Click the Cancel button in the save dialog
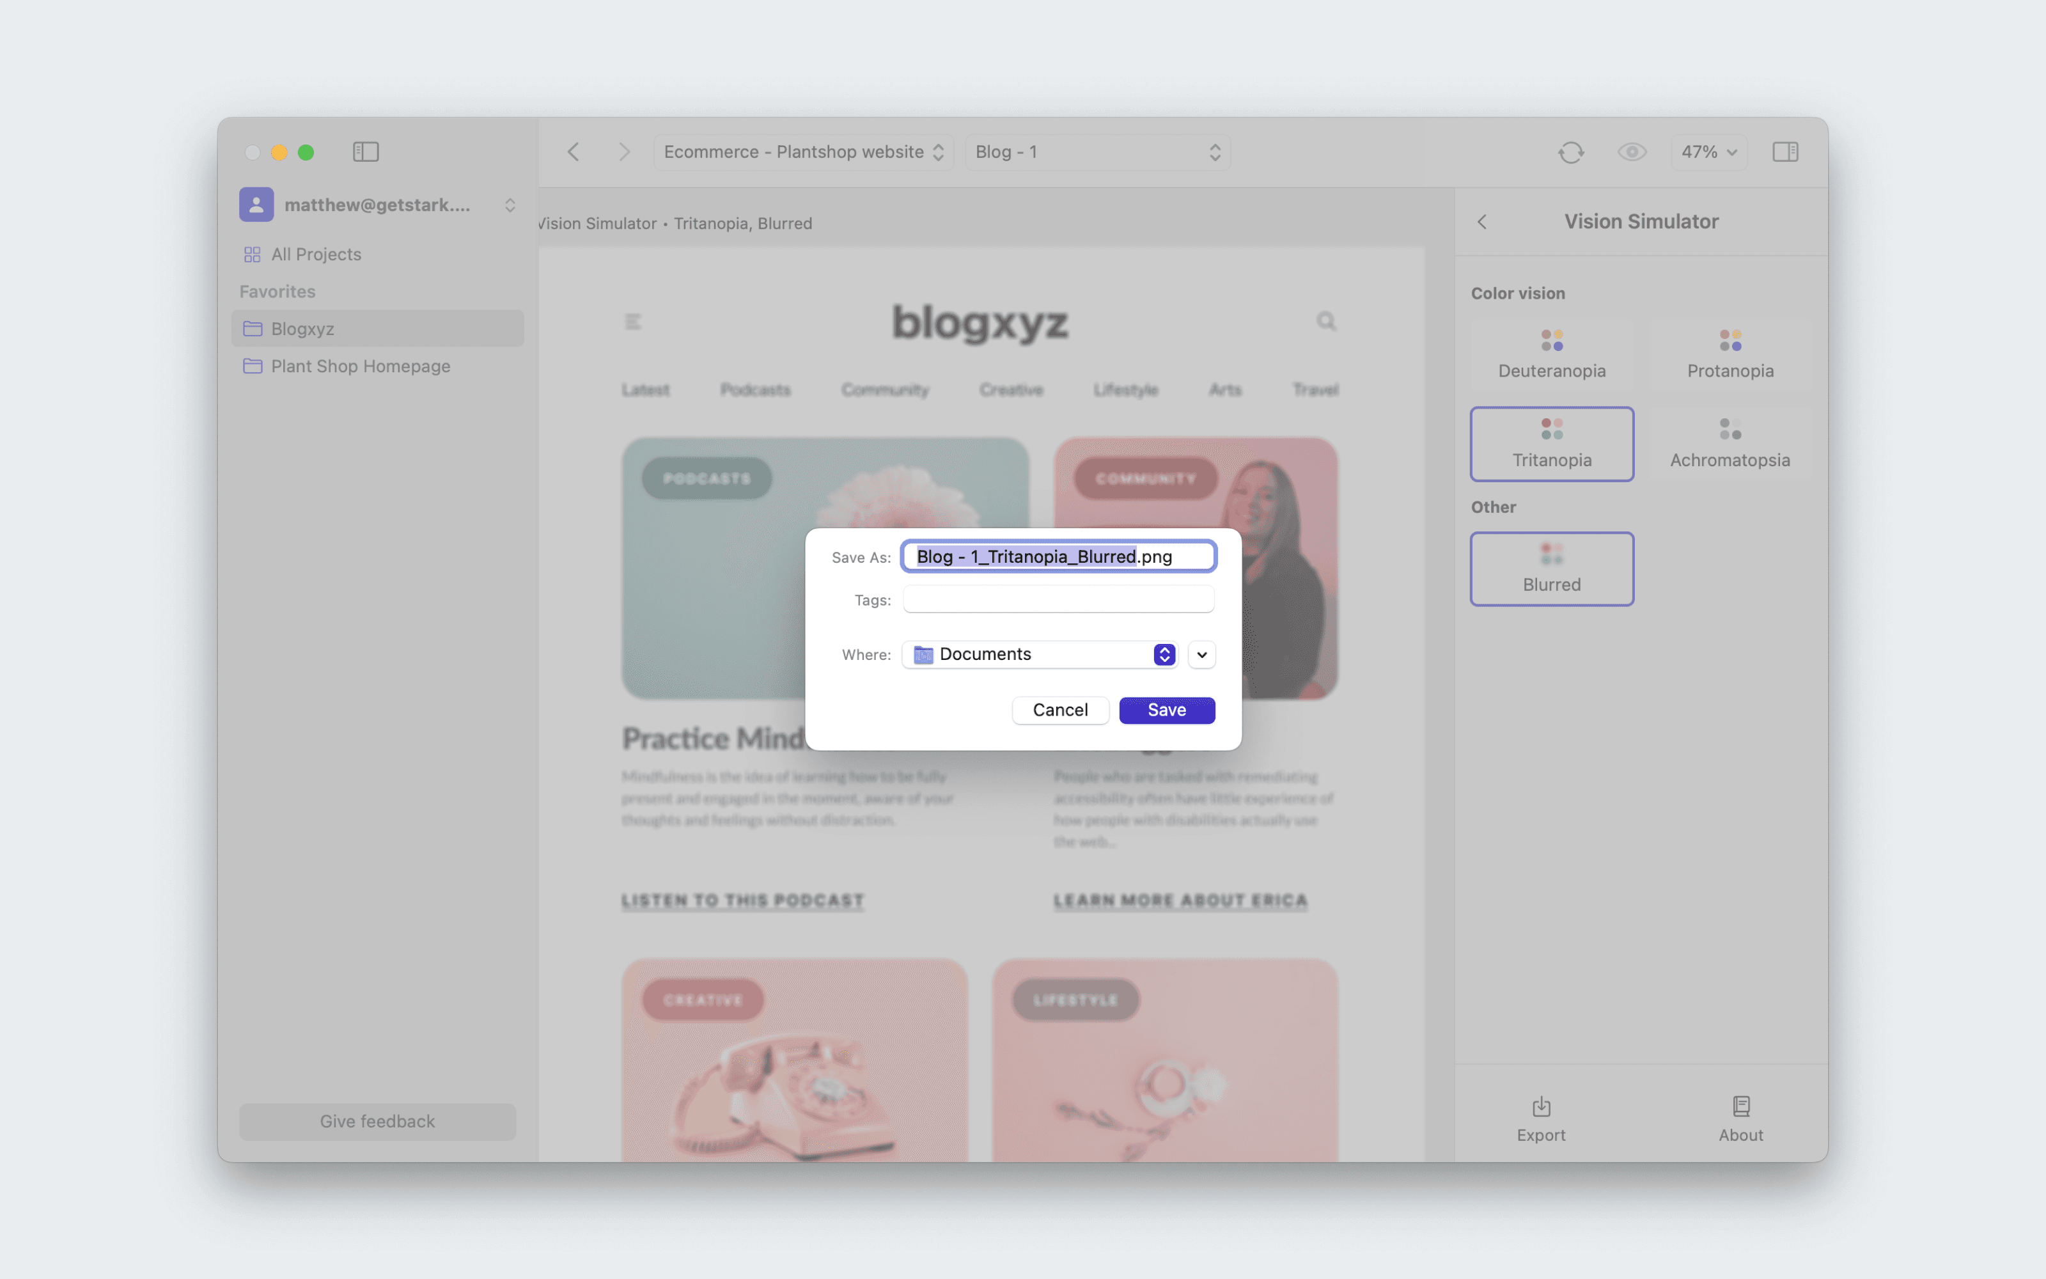The height and width of the screenshot is (1279, 2046). pyautogui.click(x=1060, y=710)
